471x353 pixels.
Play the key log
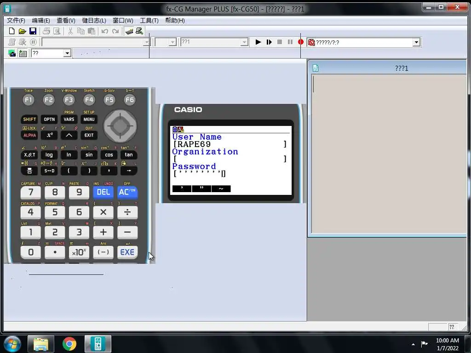pyautogui.click(x=258, y=42)
